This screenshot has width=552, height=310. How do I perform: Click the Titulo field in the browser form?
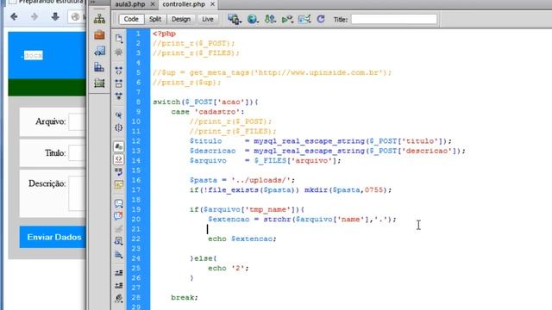(77, 153)
